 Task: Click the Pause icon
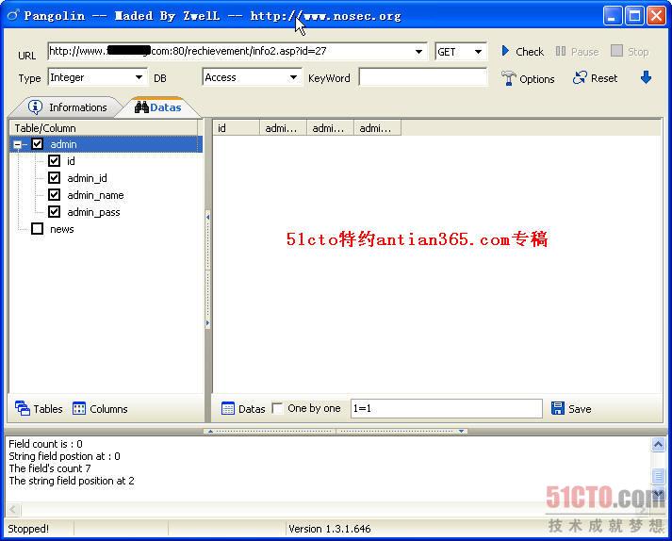(561, 51)
